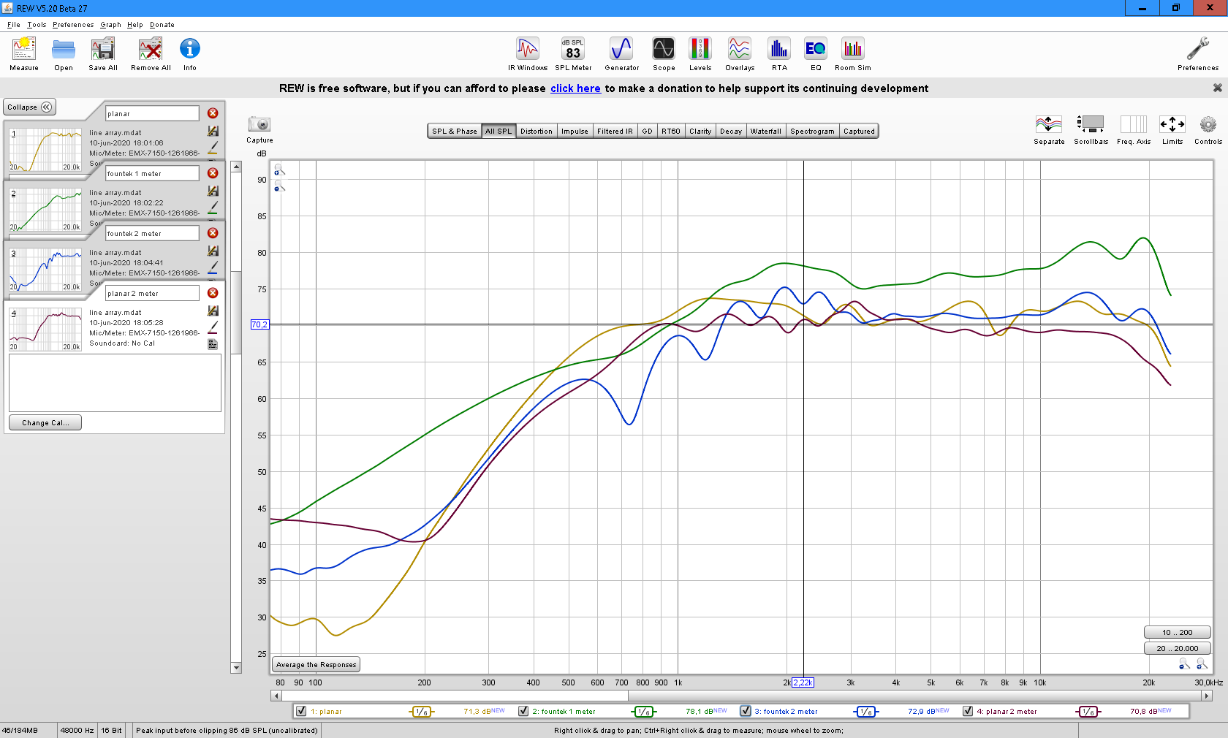1228x738 pixels.
Task: Switch to SPL & Phase tab
Action: (x=454, y=132)
